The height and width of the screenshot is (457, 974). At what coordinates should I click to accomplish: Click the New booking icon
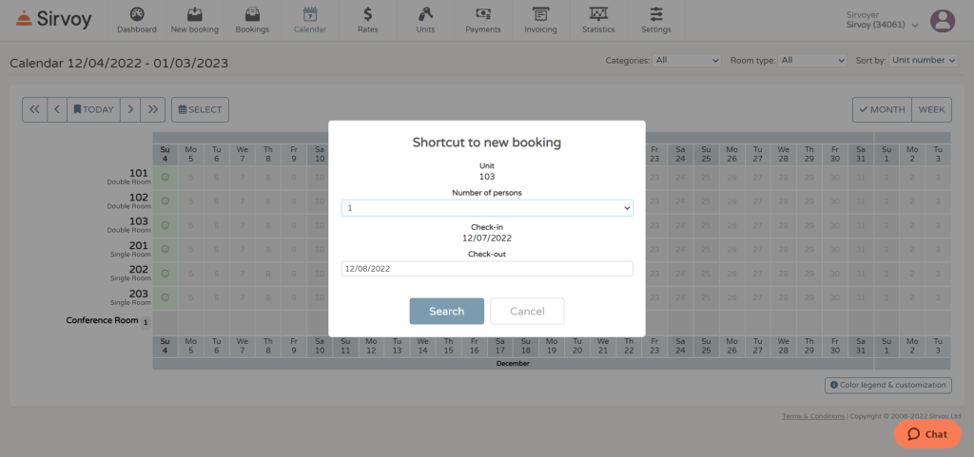tap(194, 14)
